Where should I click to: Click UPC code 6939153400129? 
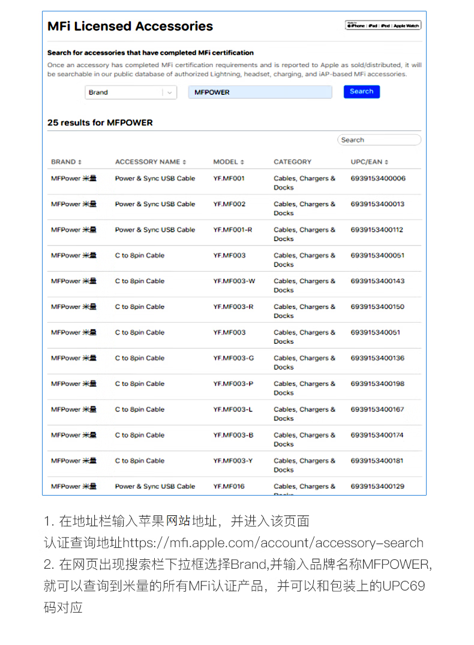[x=377, y=487]
